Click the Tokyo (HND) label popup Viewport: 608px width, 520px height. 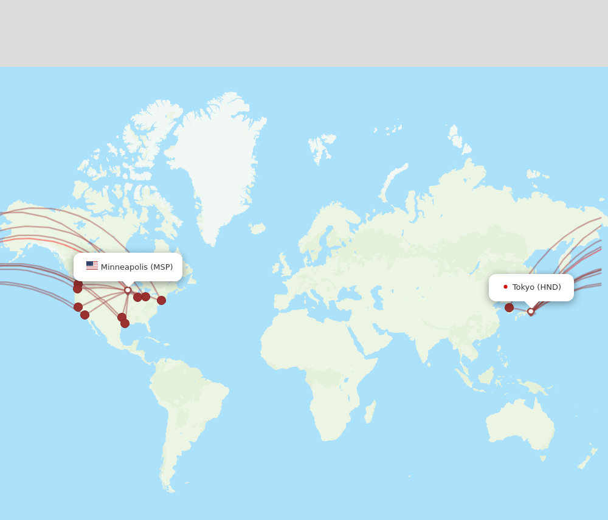tap(531, 287)
